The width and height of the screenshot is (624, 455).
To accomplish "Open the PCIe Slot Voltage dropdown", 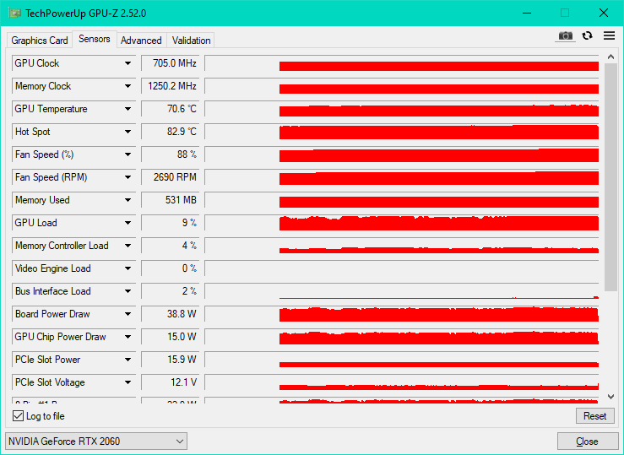I will coord(128,382).
